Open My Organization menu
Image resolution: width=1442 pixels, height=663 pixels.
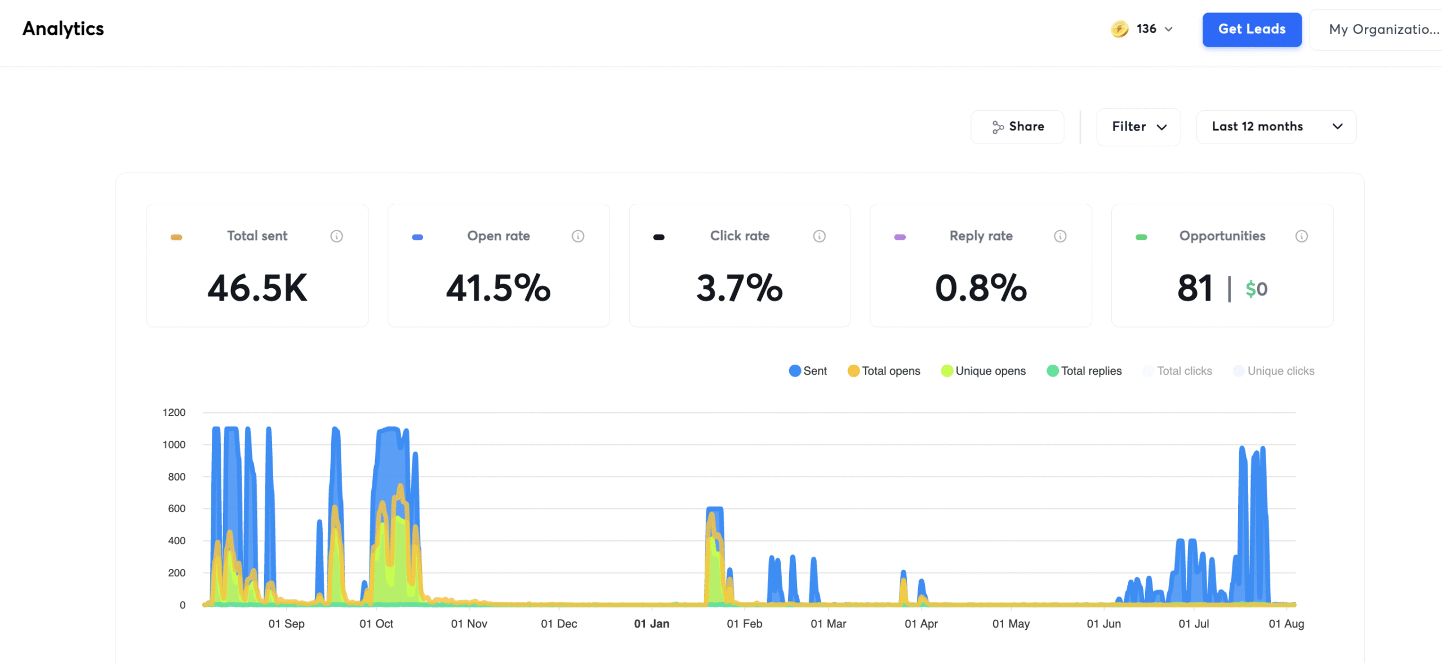pos(1383,29)
